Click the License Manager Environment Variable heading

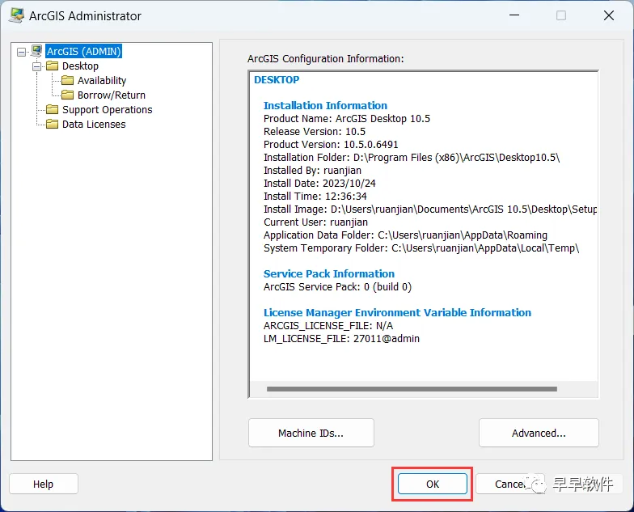[397, 312]
